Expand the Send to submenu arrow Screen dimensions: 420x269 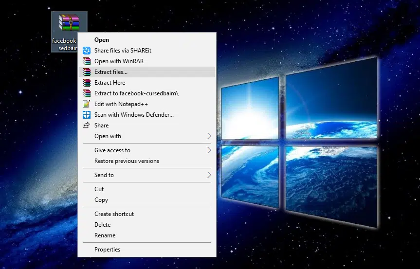[x=209, y=175]
